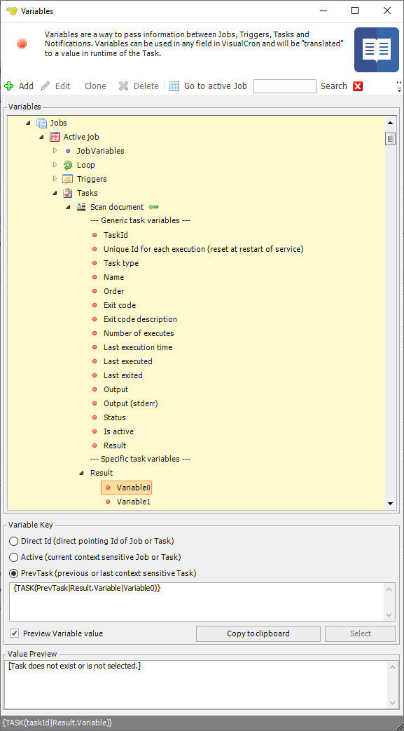Screen dimensions: 404x731
Task: Select Variable1 in the tree
Action: pyautogui.click(x=134, y=502)
